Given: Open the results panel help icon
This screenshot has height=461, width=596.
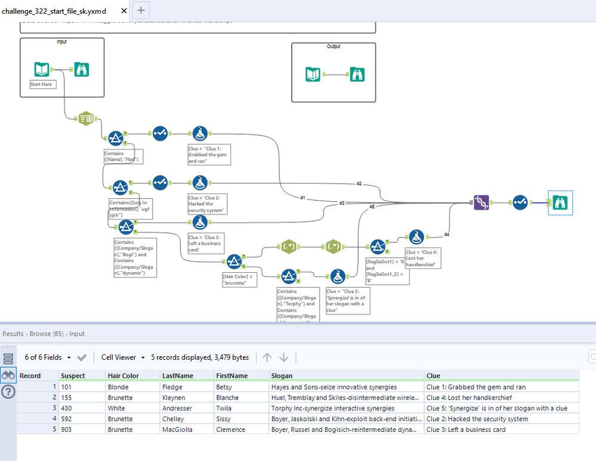Looking at the screenshot, I should pos(8,391).
